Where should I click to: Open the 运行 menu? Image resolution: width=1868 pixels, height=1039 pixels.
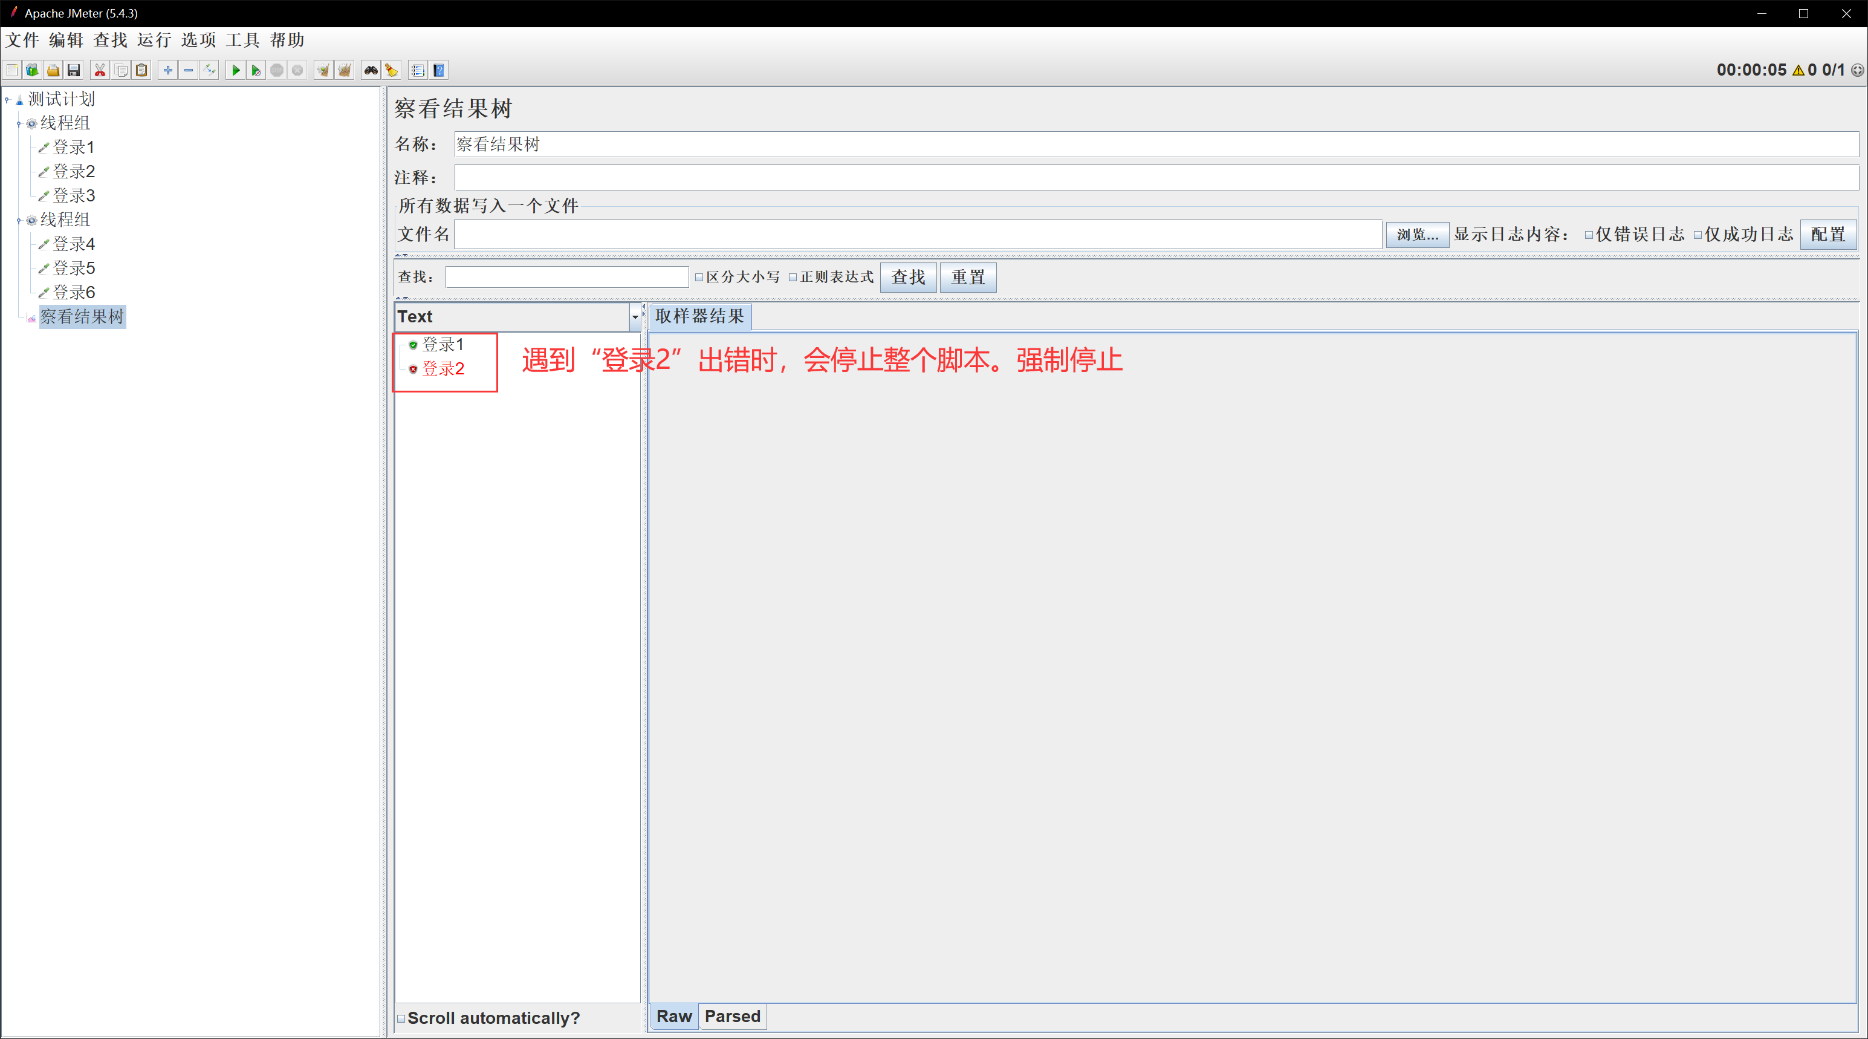154,40
